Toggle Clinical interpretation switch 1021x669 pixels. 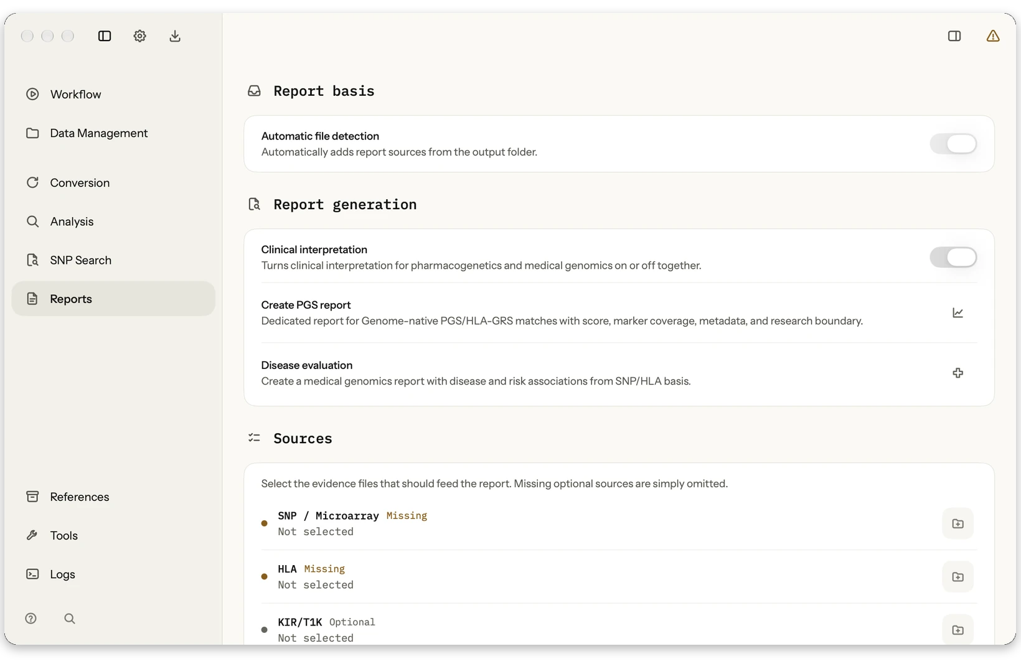click(953, 257)
